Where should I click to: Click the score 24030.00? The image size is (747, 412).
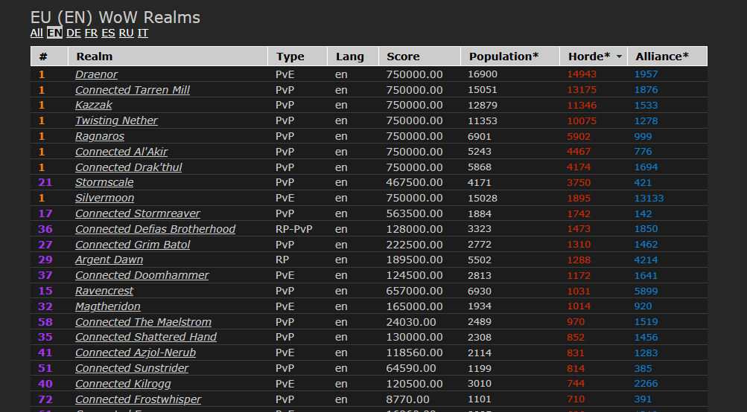point(411,322)
